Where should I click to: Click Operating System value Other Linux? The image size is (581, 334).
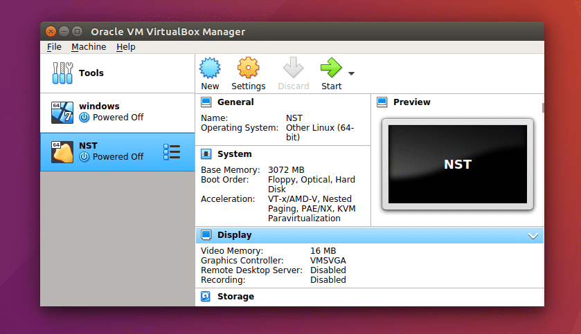pyautogui.click(x=320, y=132)
